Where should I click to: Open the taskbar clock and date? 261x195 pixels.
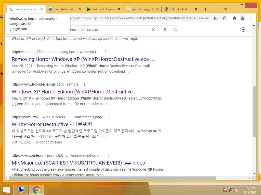pos(250,190)
